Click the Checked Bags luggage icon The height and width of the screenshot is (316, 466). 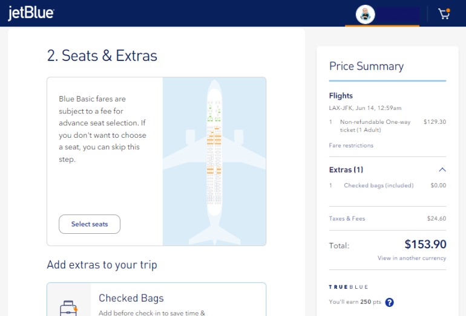(x=68, y=308)
